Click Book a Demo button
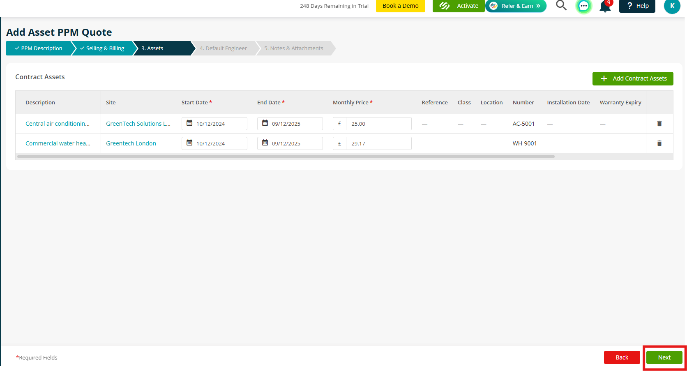Image resolution: width=687 pixels, height=371 pixels. tap(401, 6)
